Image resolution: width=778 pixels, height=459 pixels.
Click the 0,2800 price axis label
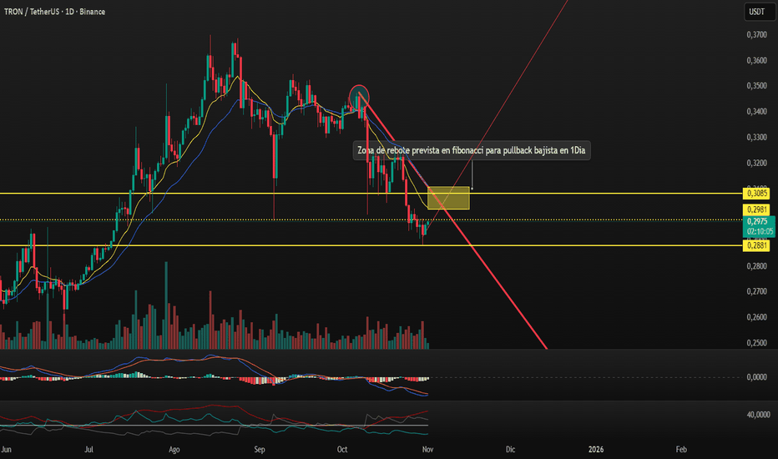(756, 266)
